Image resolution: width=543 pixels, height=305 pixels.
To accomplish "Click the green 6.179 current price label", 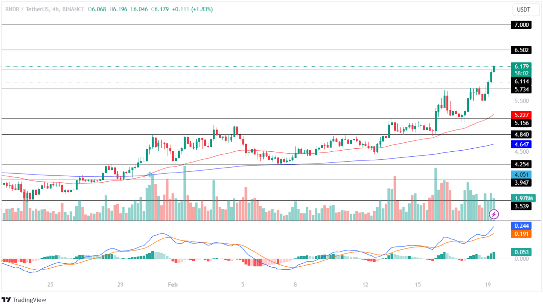I will (521, 66).
